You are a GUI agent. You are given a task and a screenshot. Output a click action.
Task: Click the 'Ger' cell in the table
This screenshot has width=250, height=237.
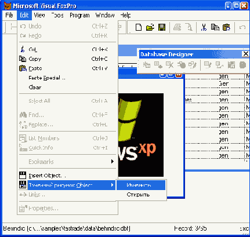tap(224, 84)
